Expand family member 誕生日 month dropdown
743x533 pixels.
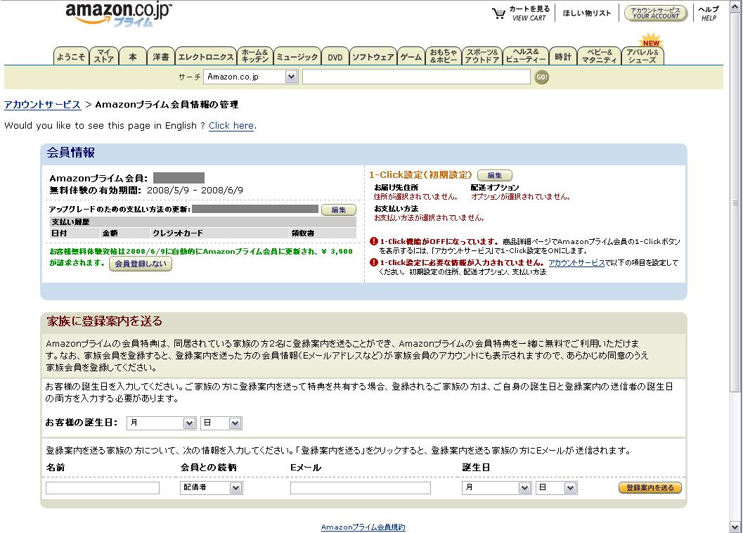point(496,487)
